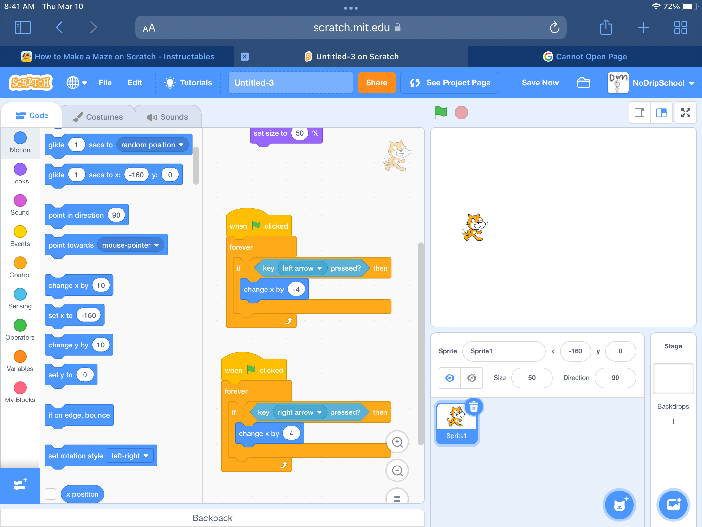
Task: Stop the project with the stop sign
Action: tap(461, 113)
